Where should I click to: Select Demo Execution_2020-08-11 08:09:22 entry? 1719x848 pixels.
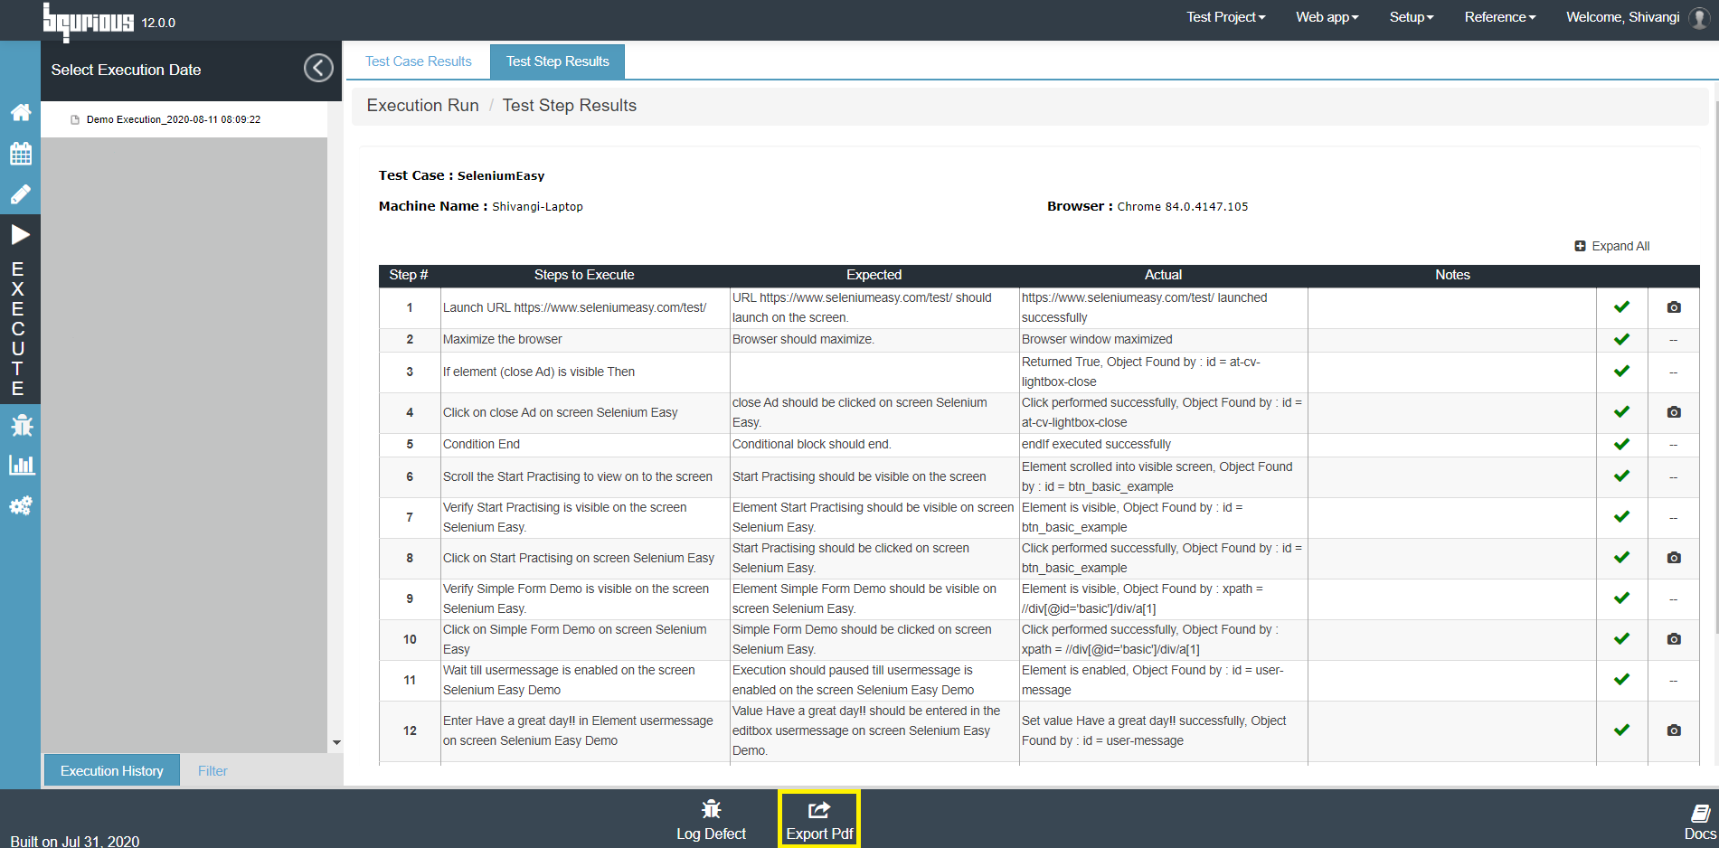[174, 119]
